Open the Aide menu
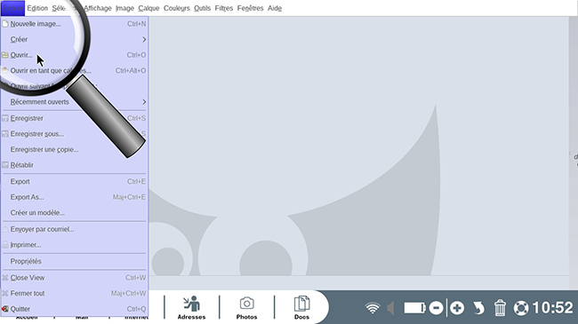 [x=275, y=8]
